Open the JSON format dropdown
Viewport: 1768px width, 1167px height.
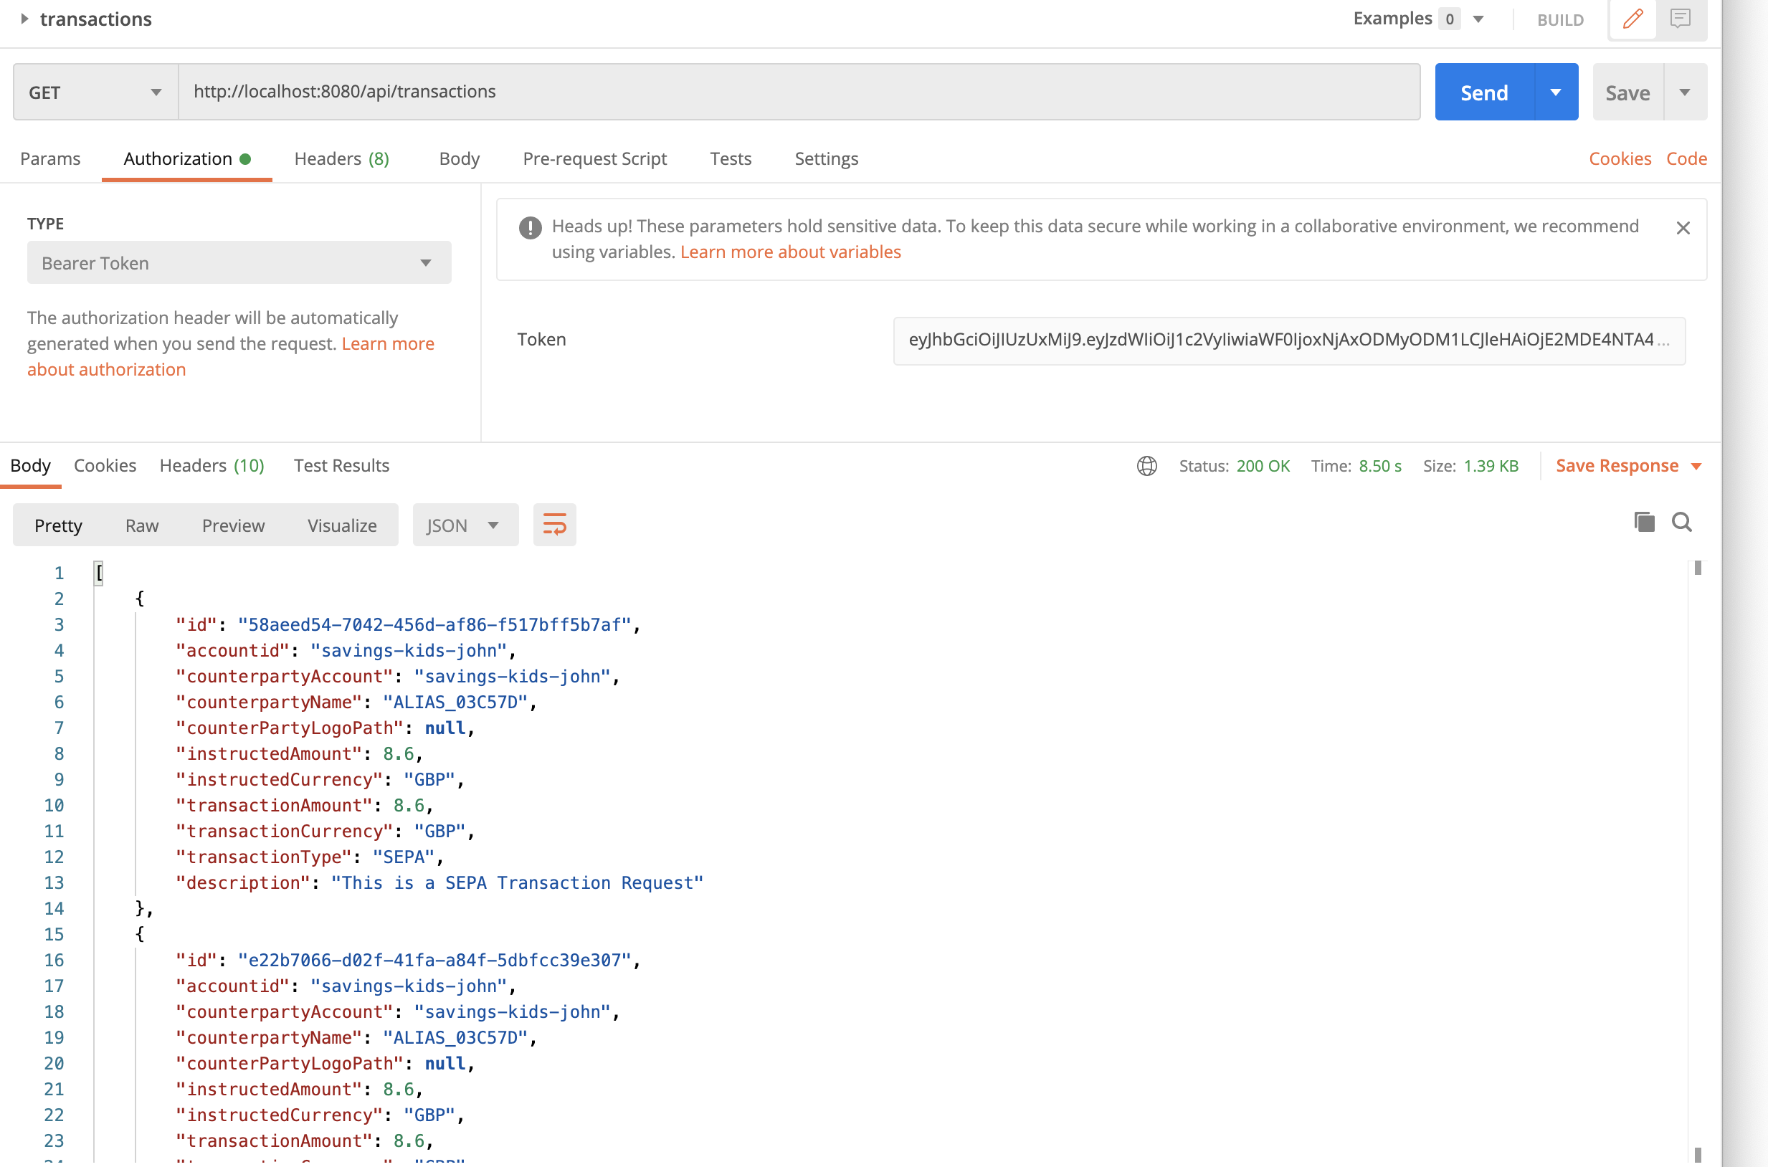(464, 525)
